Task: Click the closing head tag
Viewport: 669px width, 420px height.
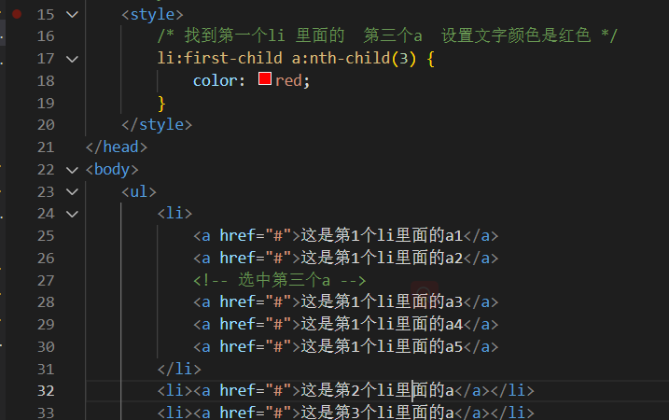Action: [117, 147]
